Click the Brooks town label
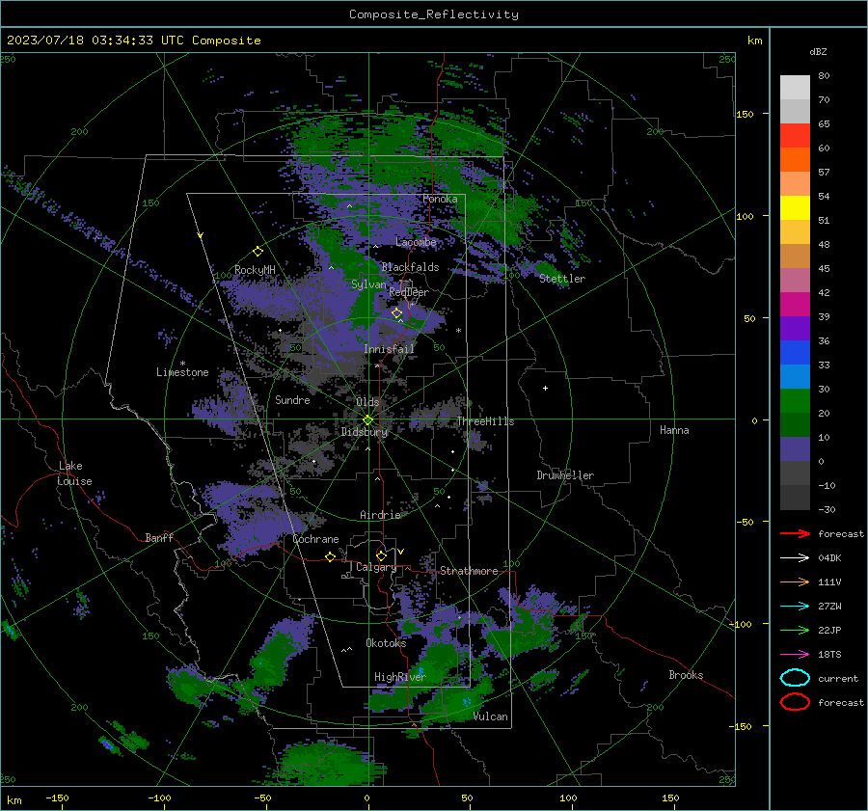 click(686, 675)
